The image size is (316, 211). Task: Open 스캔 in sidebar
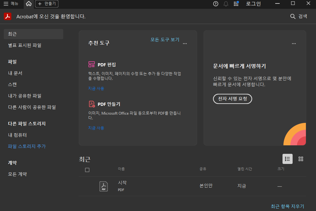pos(12,84)
